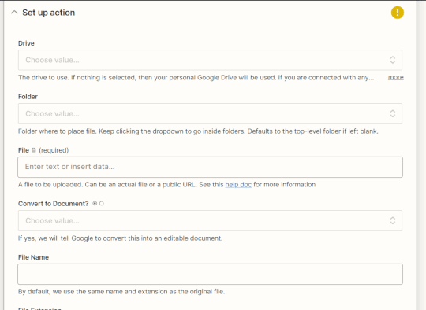Screen dimensions: 426x310
Task: Open Convert to Document dropdown
Action: [x=210, y=220]
